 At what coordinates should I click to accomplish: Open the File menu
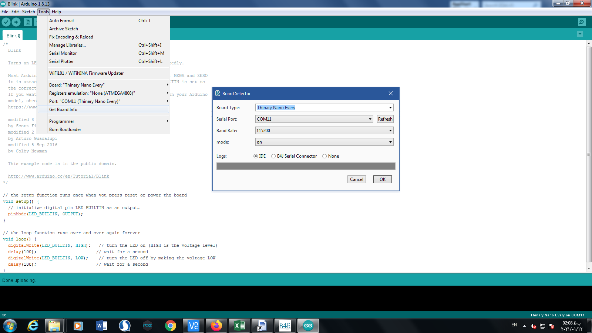click(5, 12)
